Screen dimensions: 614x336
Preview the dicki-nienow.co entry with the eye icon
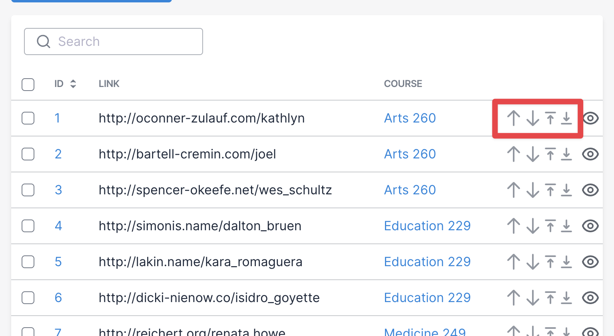click(590, 298)
